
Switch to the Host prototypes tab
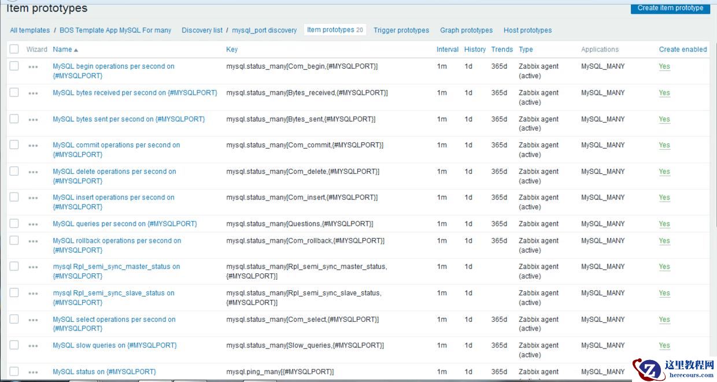point(527,30)
